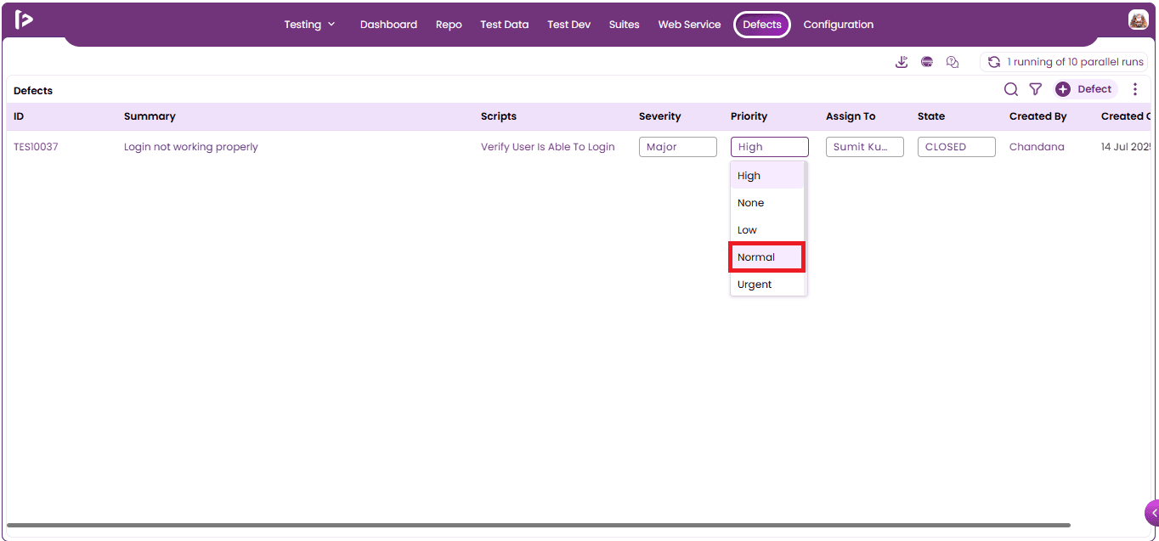The width and height of the screenshot is (1159, 541).
Task: Open the Repo tab
Action: pyautogui.click(x=449, y=25)
